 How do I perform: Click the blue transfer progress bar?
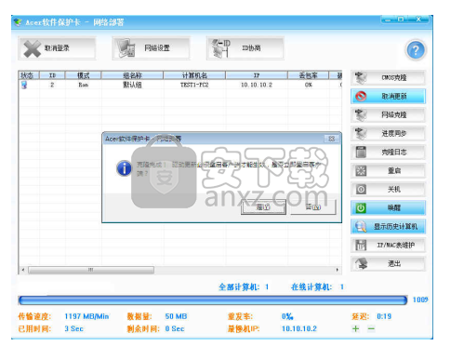coord(213,300)
